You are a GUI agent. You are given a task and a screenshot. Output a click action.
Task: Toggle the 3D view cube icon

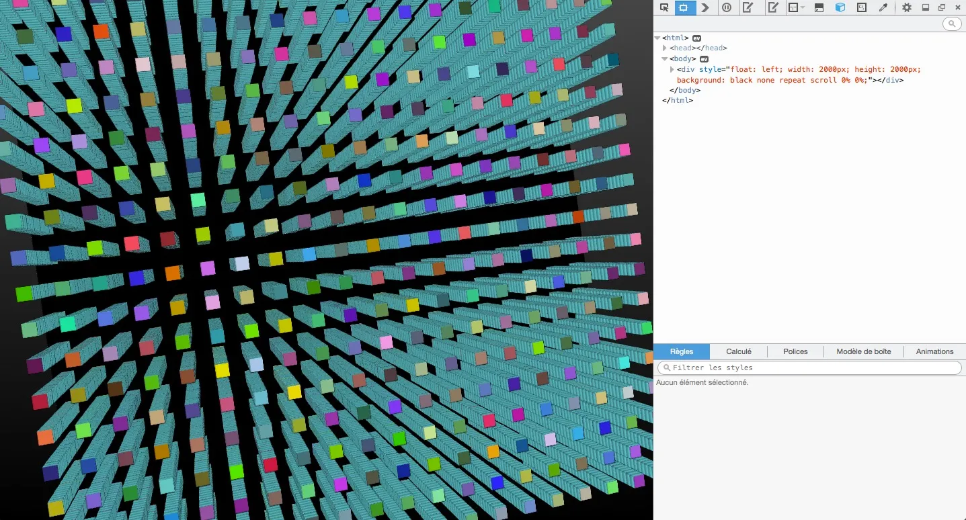(x=840, y=7)
